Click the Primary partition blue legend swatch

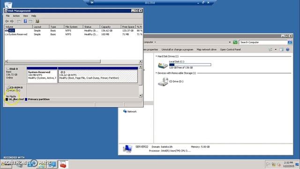26,99
